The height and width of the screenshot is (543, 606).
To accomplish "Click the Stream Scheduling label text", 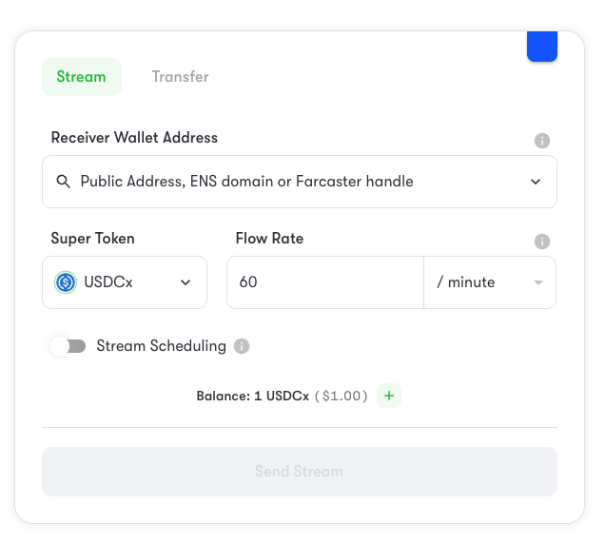I will point(161,346).
